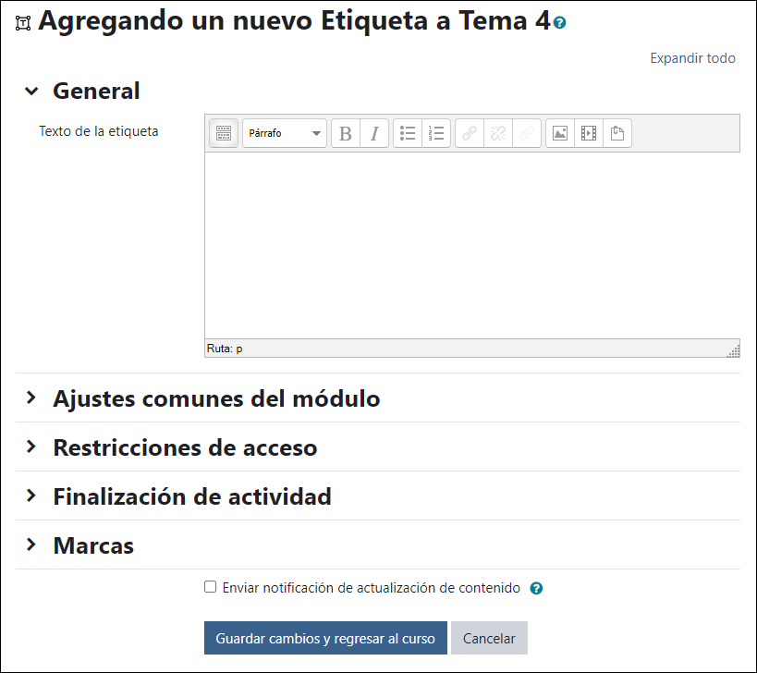Apply italic formatting in the editor
Screen dimensions: 757x673
(x=374, y=133)
